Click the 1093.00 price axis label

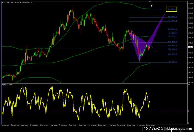190,33
